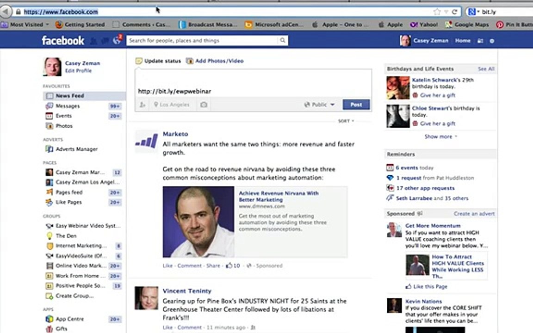Click Kevin Nations sponsored link
The height and width of the screenshot is (333, 533).
(423, 302)
